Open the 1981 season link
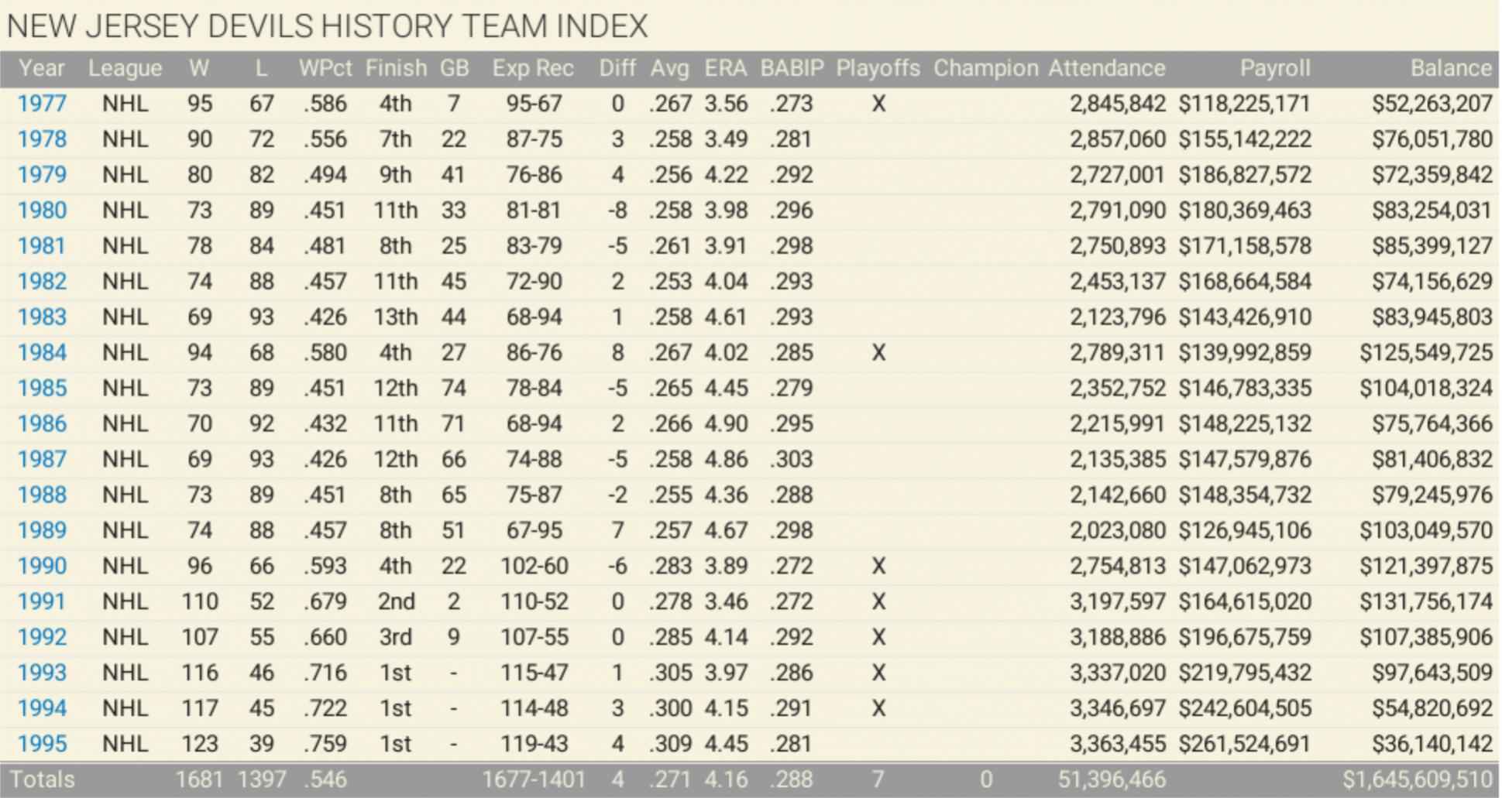Screen dimensions: 1502x798 42,246
